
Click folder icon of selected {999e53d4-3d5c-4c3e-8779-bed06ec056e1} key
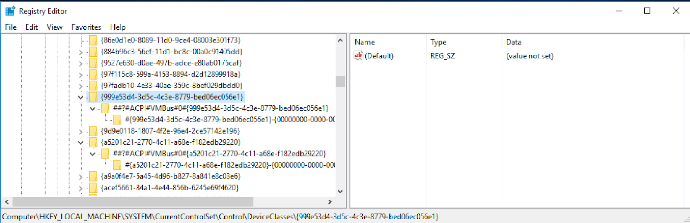pyautogui.click(x=93, y=97)
